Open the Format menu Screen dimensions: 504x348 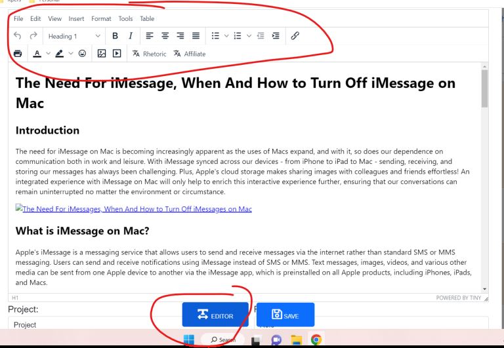tap(101, 18)
